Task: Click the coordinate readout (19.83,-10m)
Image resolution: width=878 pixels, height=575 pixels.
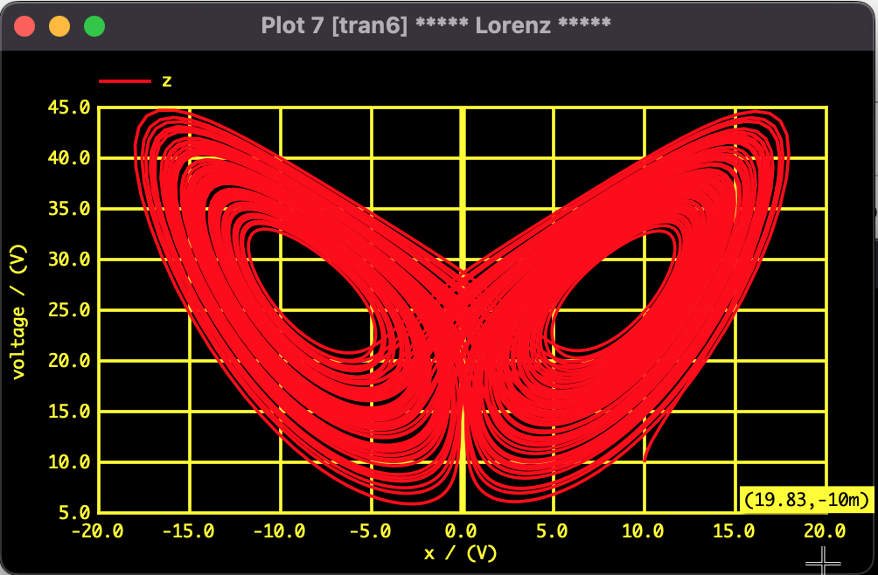Action: pyautogui.click(x=806, y=500)
